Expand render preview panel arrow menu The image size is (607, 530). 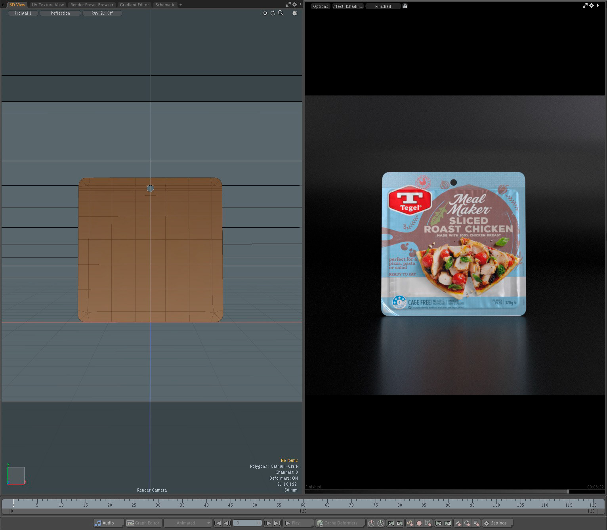[598, 6]
